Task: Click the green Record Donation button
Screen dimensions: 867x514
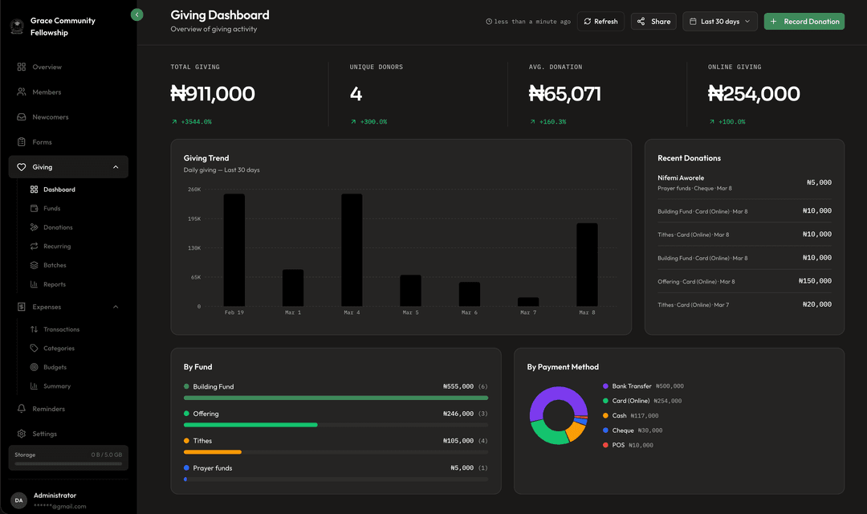Action: [x=804, y=21]
